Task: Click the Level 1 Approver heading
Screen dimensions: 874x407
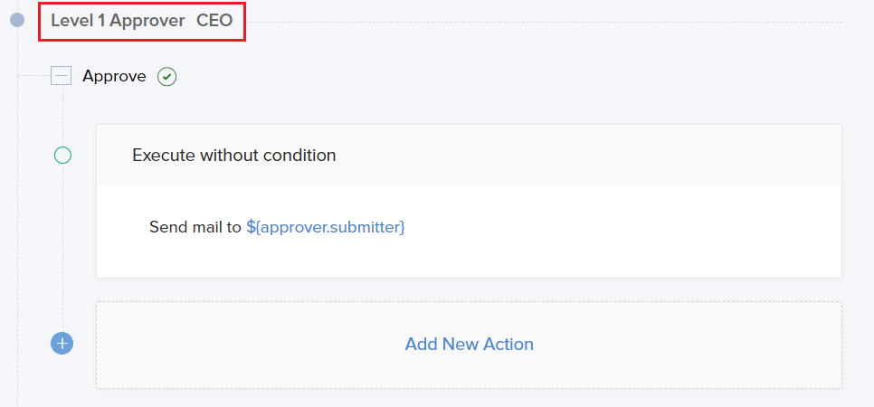Action: pyautogui.click(x=118, y=21)
